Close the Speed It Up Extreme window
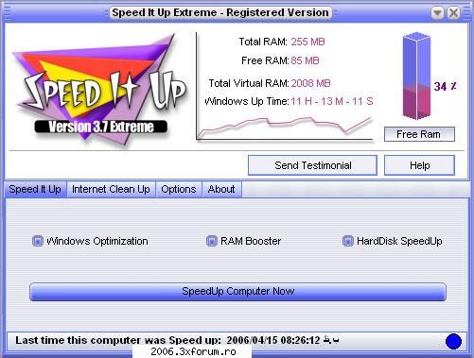474x358 pixels. [x=454, y=13]
